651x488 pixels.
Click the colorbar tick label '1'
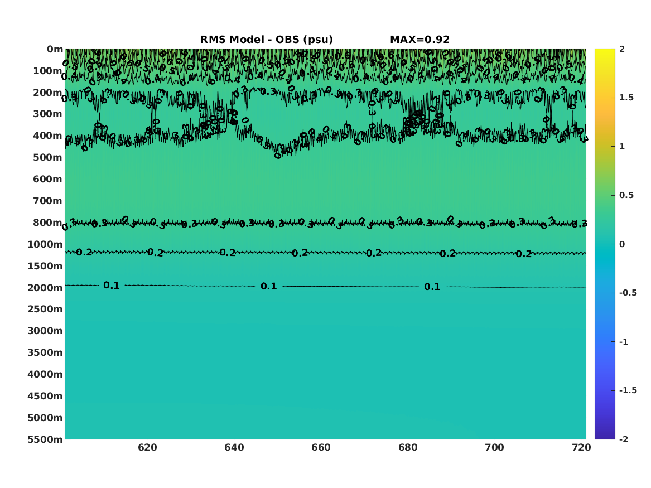[x=622, y=147]
